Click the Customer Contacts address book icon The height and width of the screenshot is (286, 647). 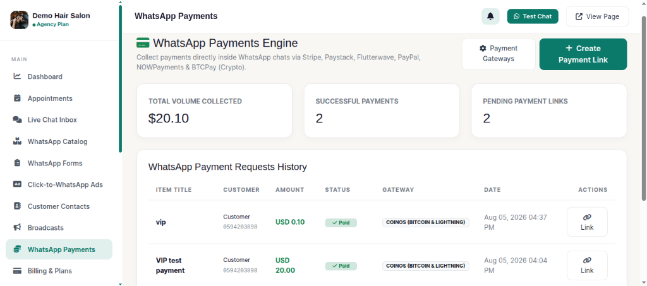pyautogui.click(x=17, y=206)
